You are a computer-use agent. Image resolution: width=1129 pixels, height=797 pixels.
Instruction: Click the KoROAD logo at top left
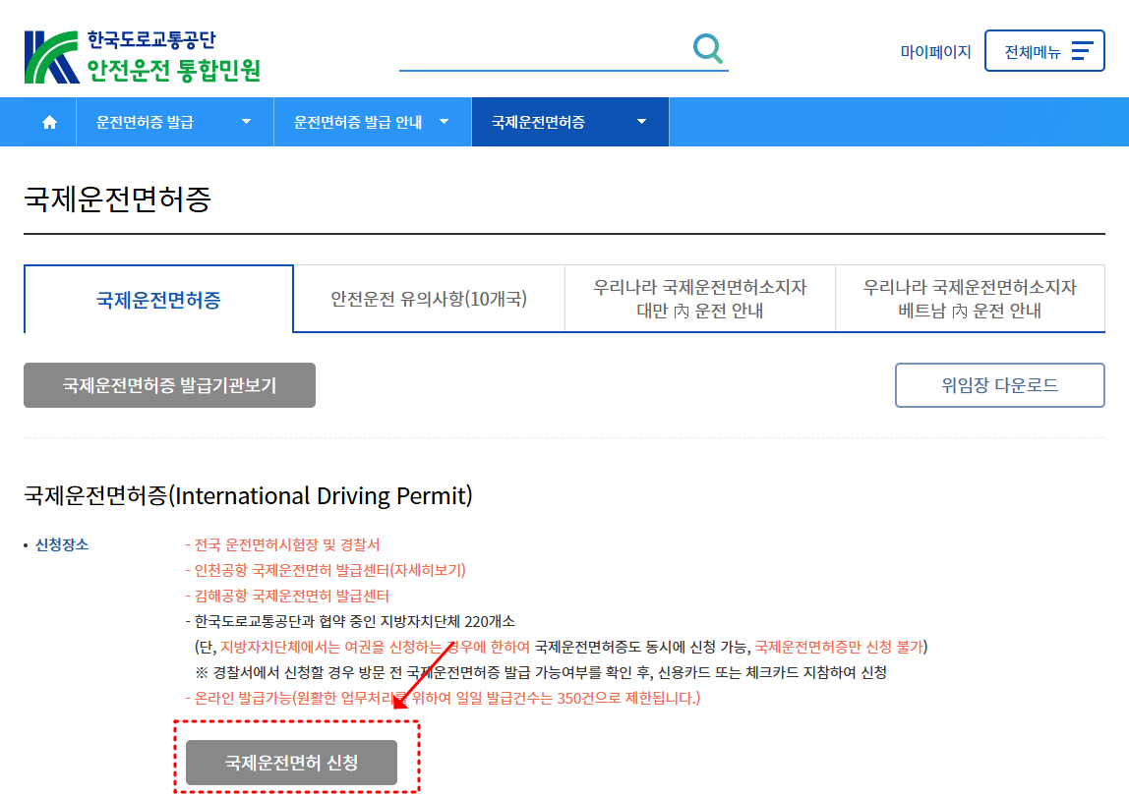pos(142,57)
